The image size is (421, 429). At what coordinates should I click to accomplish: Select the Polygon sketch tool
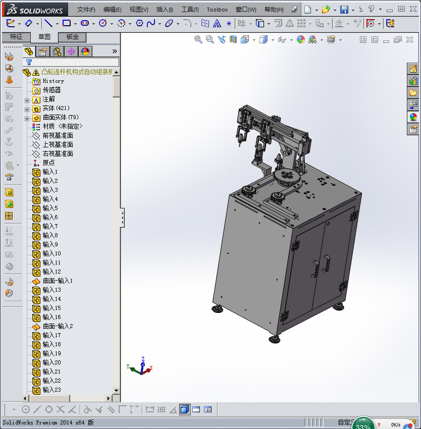pos(139,23)
